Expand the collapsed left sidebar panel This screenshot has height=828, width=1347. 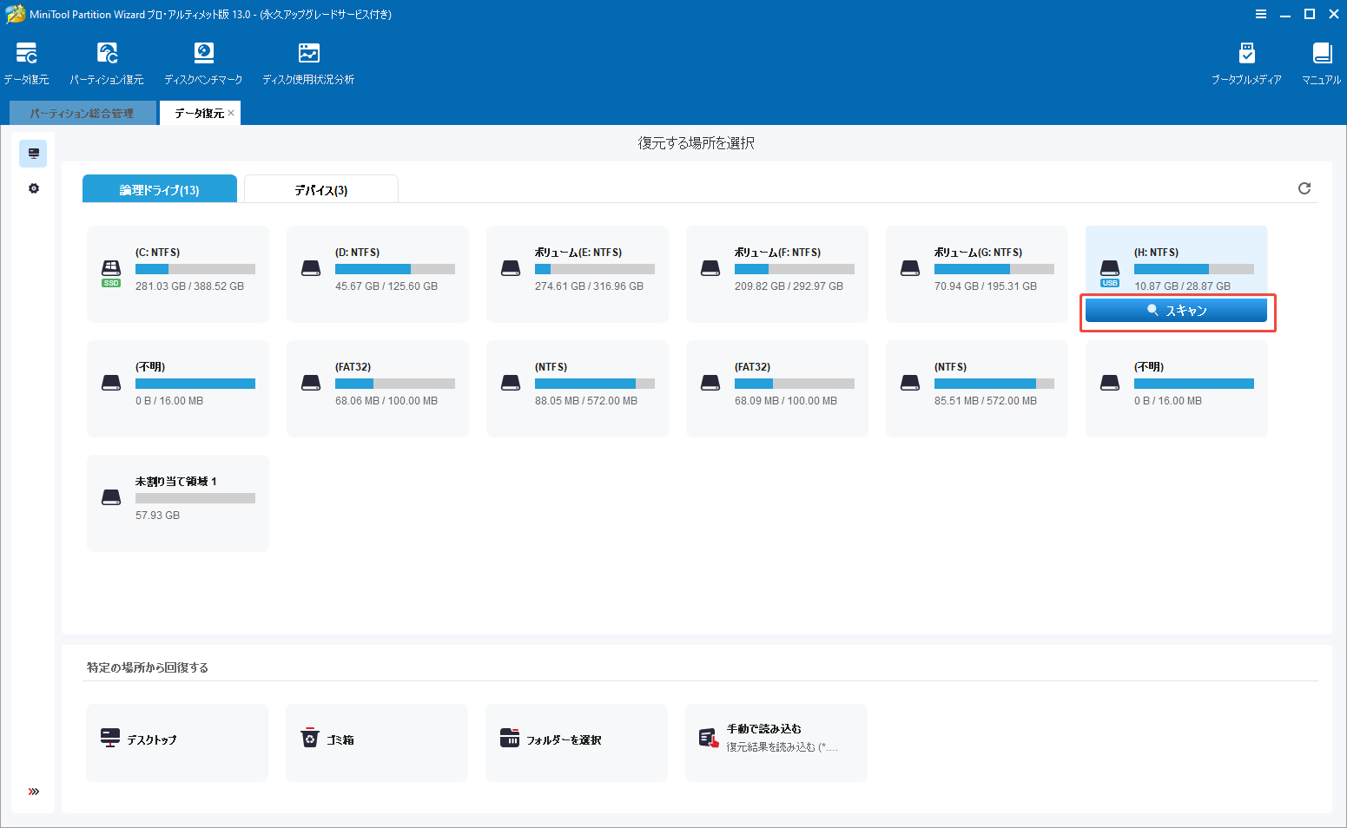tap(33, 791)
